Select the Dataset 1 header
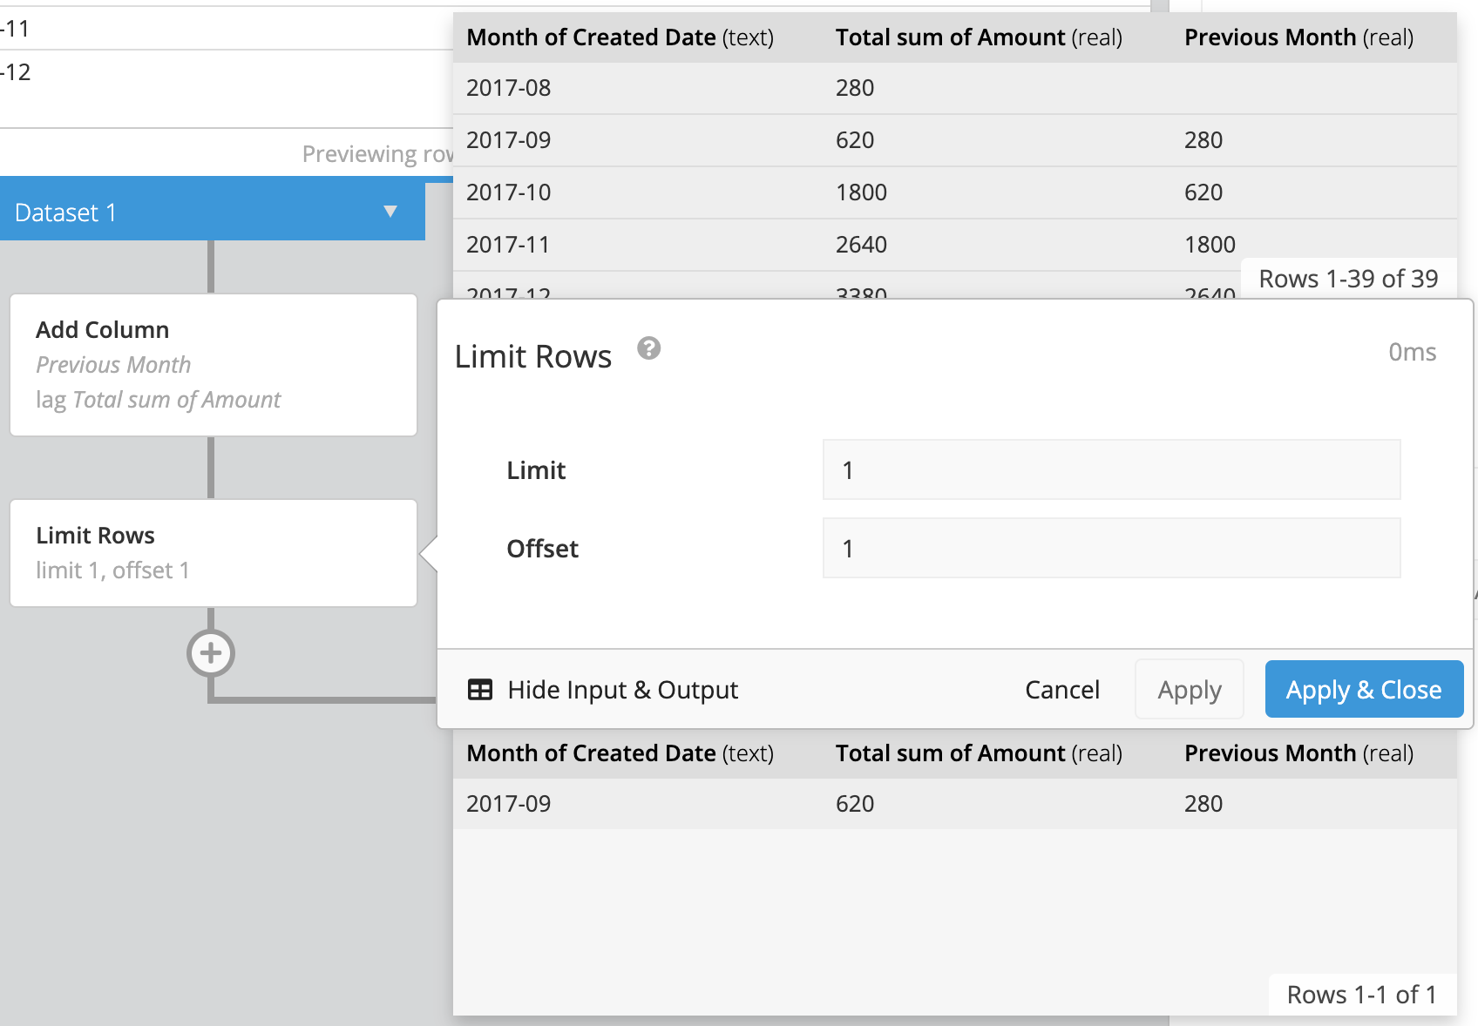 [x=213, y=212]
